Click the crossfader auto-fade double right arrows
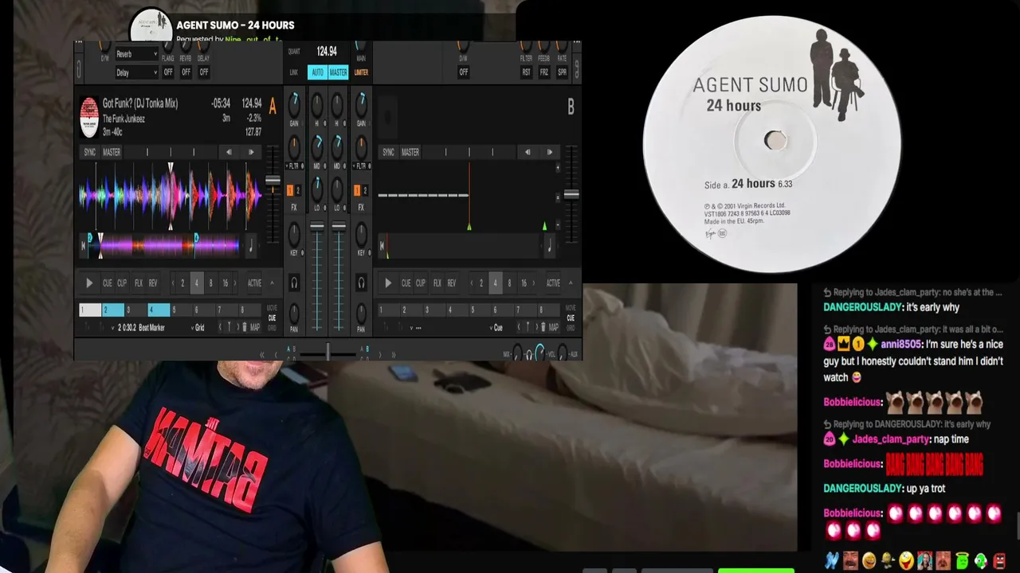This screenshot has height=573, width=1020. click(x=393, y=354)
